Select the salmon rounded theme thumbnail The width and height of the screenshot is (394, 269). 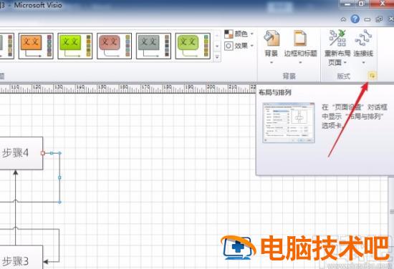point(115,46)
